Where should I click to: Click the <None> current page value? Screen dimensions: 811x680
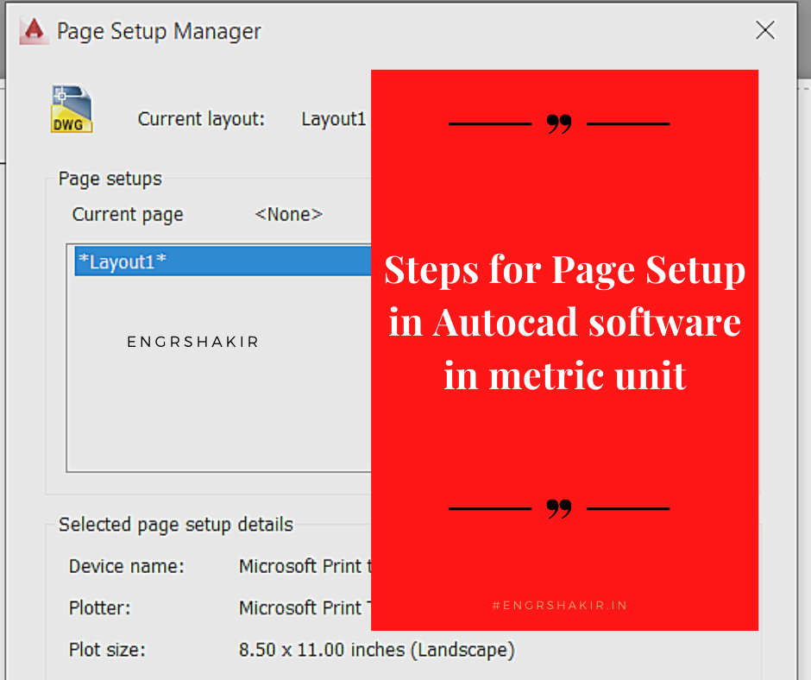tap(287, 214)
